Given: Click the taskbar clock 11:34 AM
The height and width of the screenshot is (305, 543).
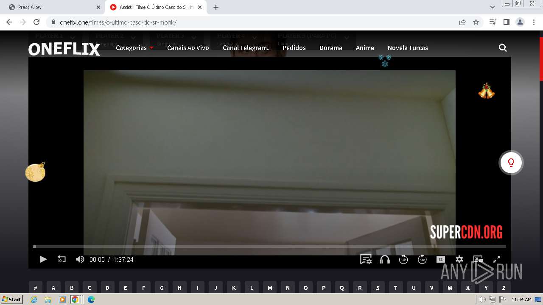Looking at the screenshot, I should click(x=521, y=299).
